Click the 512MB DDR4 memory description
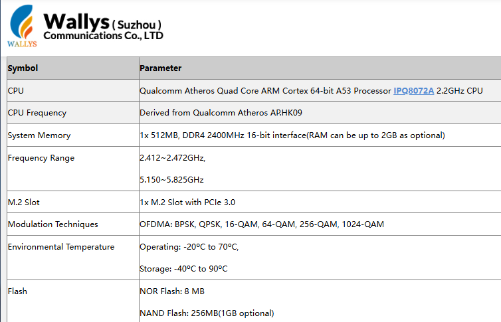501x322 pixels. 292,135
